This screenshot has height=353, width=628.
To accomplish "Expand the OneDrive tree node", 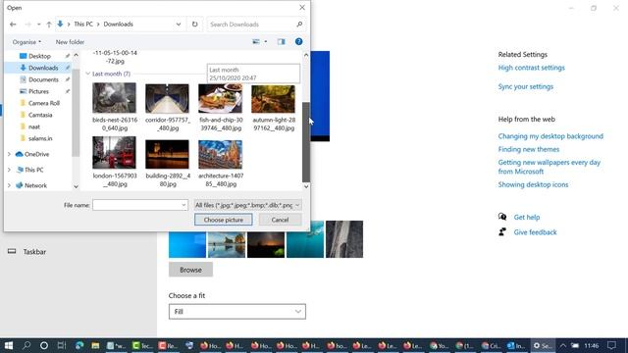I will (x=9, y=154).
